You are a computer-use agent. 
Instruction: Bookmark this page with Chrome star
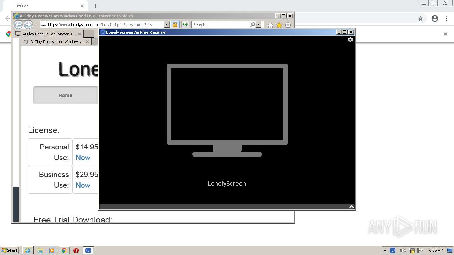(421, 18)
